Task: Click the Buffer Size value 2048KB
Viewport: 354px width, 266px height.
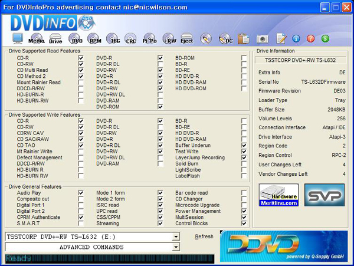Action: click(x=336, y=110)
